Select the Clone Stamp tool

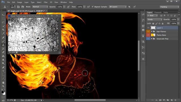click(x=3, y=45)
